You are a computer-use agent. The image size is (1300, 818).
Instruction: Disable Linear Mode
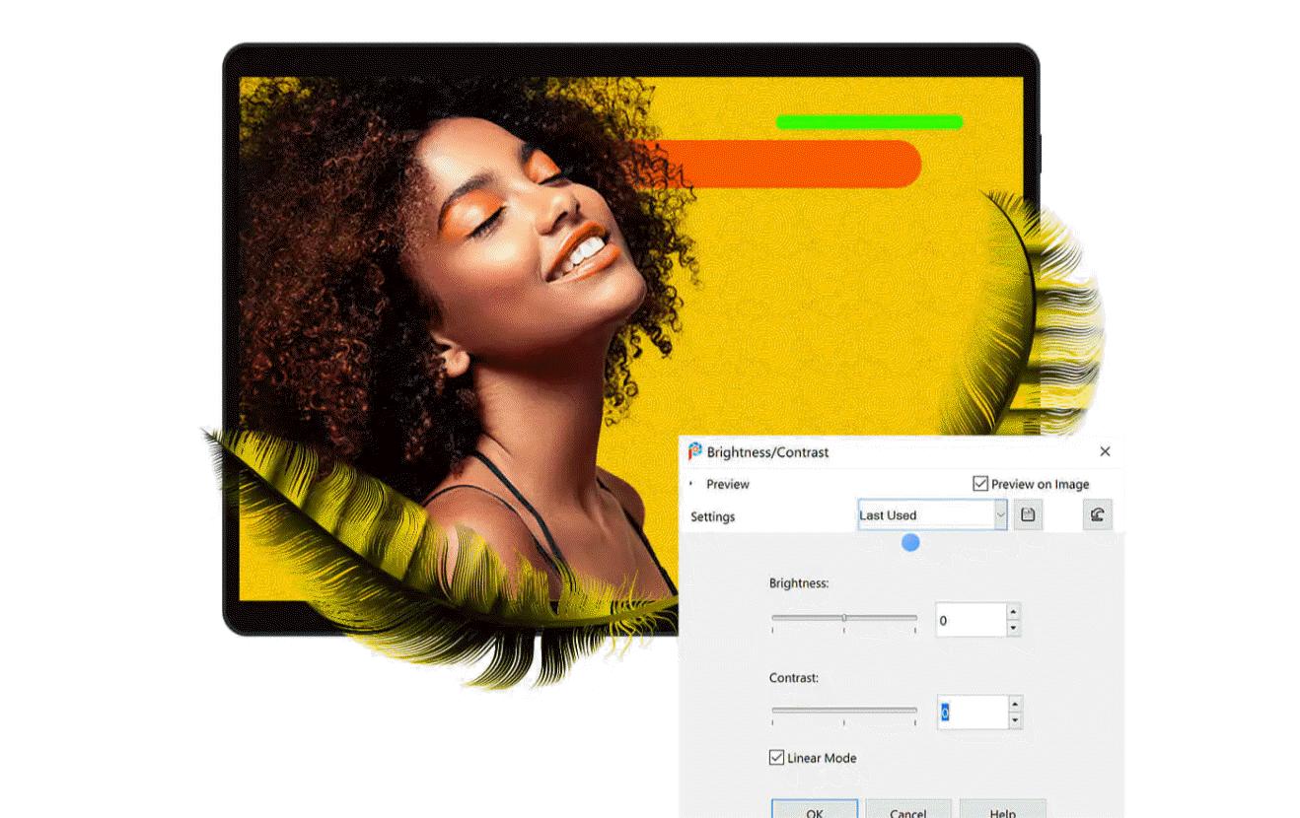pos(776,757)
